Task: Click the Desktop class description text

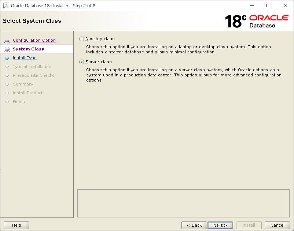Action: (x=179, y=49)
